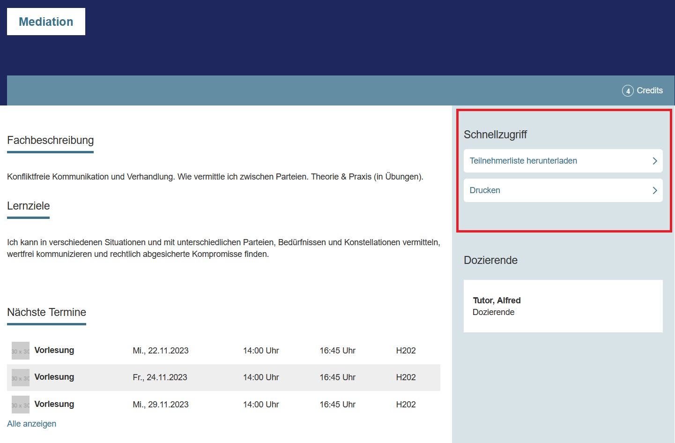This screenshot has width=675, height=443.
Task: Click the Konfliktfreie Kommunikation description text
Action: click(x=215, y=177)
